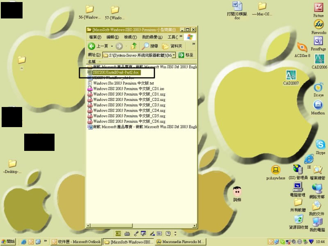Select the 微軟 Microsoft 產品專頁 document file row
The width and height of the screenshot is (328, 246).
142,127
